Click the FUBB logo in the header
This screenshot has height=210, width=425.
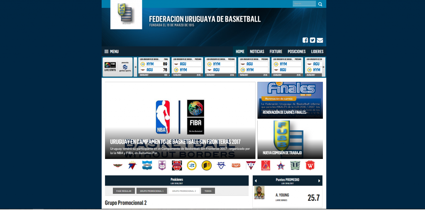(126, 15)
